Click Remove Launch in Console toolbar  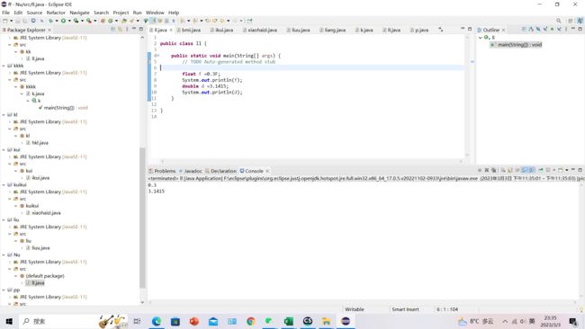(487, 170)
